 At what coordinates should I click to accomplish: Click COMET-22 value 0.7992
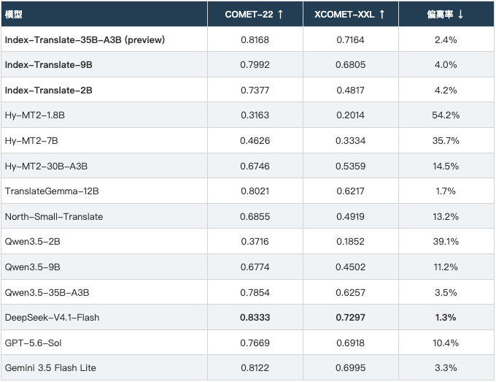pos(255,64)
